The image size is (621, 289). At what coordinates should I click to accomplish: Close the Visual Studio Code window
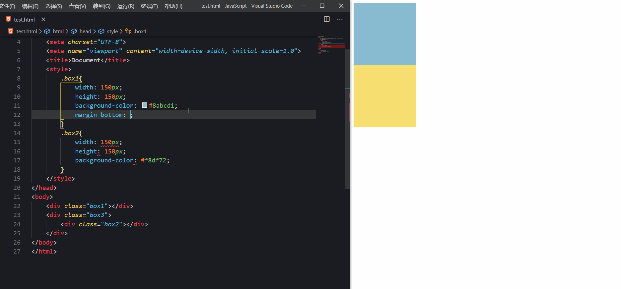[x=341, y=6]
